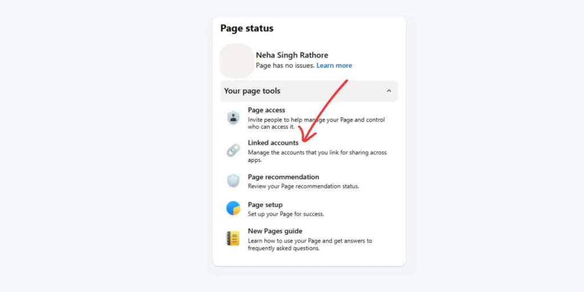Image resolution: width=584 pixels, height=292 pixels.
Task: Click the "Your page tools" section header label
Action: pyautogui.click(x=252, y=91)
